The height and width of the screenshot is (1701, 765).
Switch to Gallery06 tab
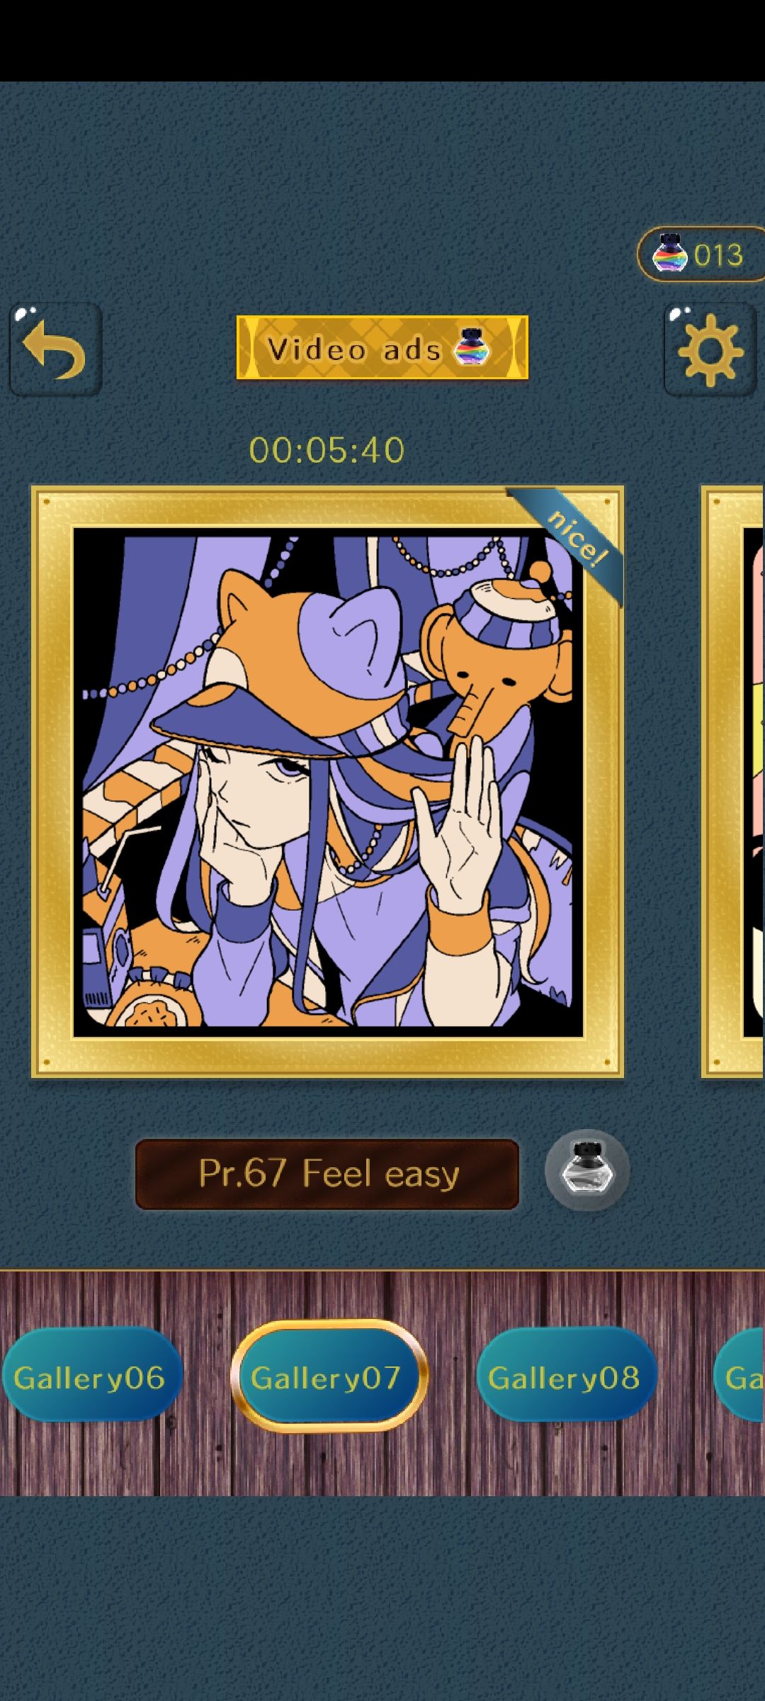(x=90, y=1378)
